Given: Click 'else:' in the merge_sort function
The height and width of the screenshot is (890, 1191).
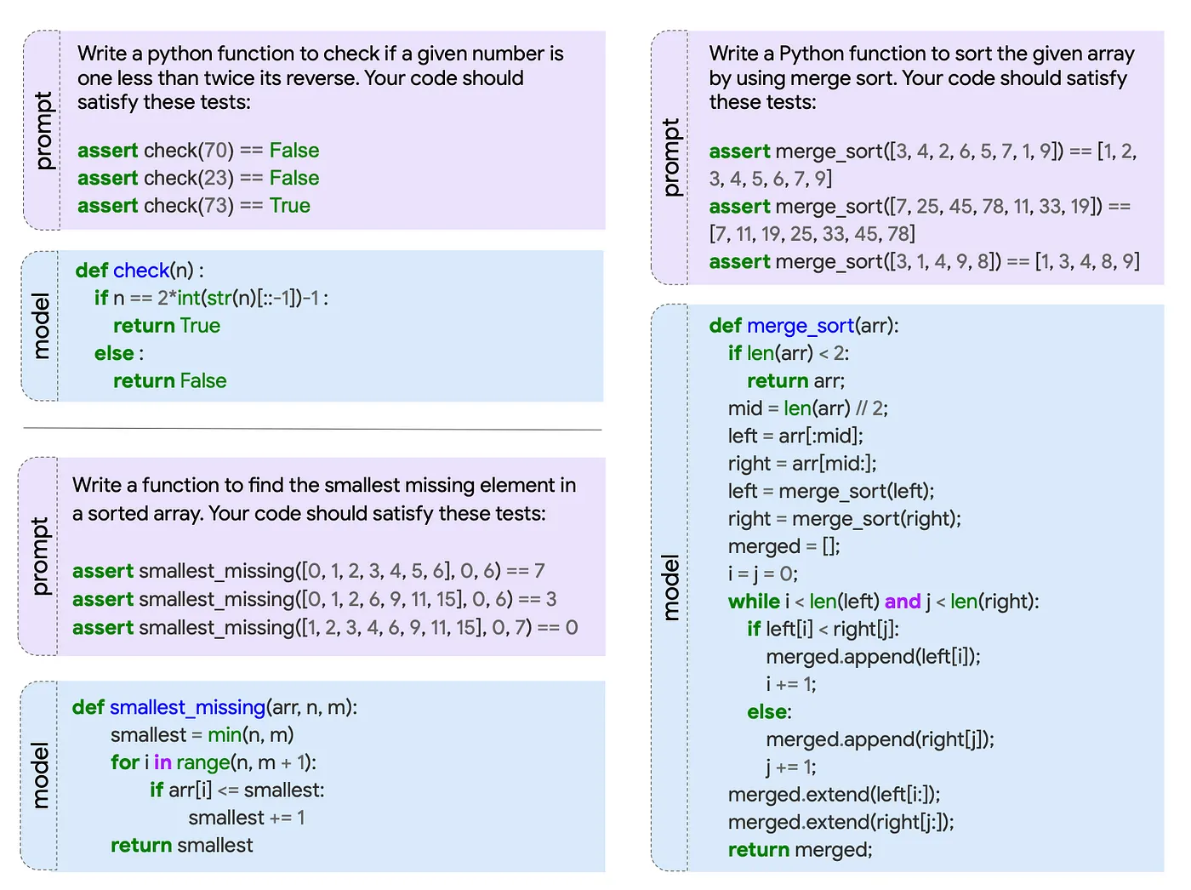Looking at the screenshot, I should pos(769,712).
